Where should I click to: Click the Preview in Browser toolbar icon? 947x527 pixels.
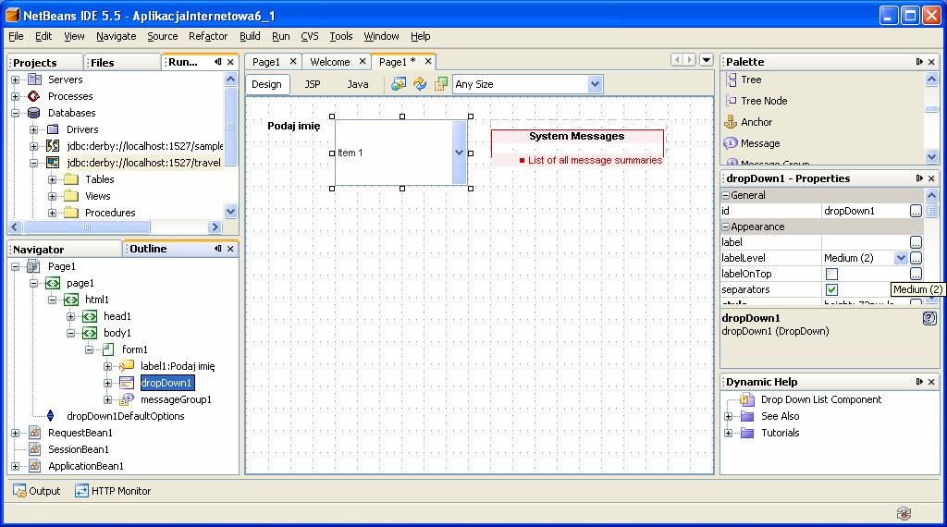pyautogui.click(x=398, y=84)
